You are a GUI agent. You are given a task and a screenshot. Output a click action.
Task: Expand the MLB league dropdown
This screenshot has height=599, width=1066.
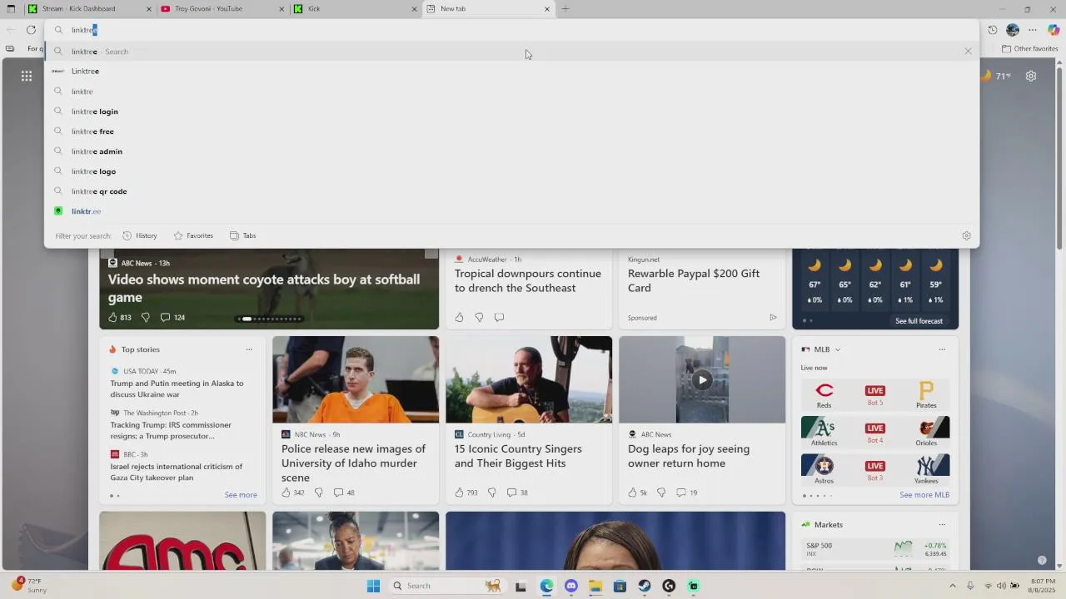pyautogui.click(x=837, y=349)
